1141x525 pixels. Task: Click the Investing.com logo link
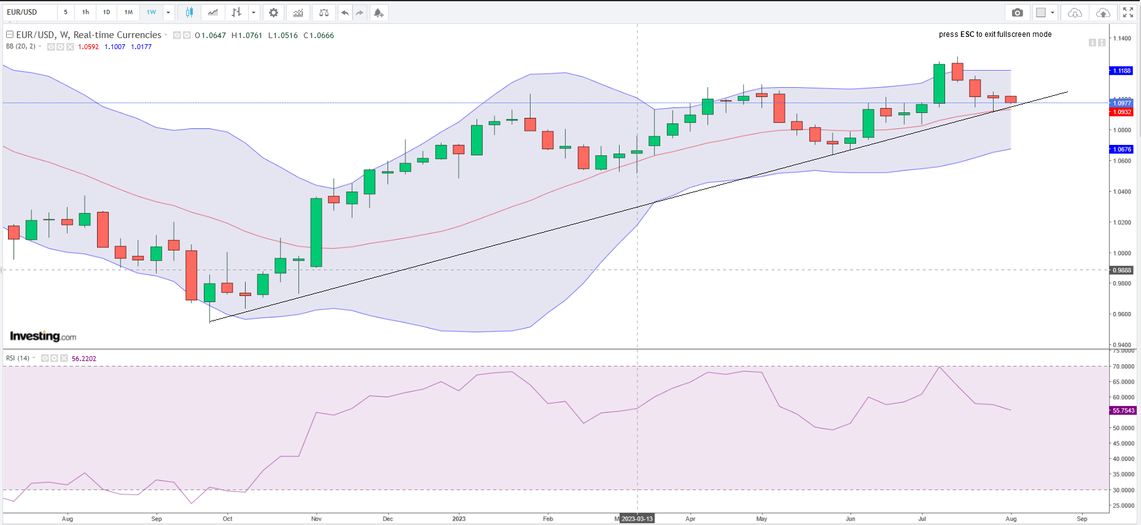(x=43, y=336)
